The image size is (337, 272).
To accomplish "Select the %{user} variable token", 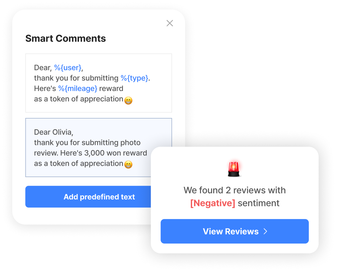I will pos(68,67).
